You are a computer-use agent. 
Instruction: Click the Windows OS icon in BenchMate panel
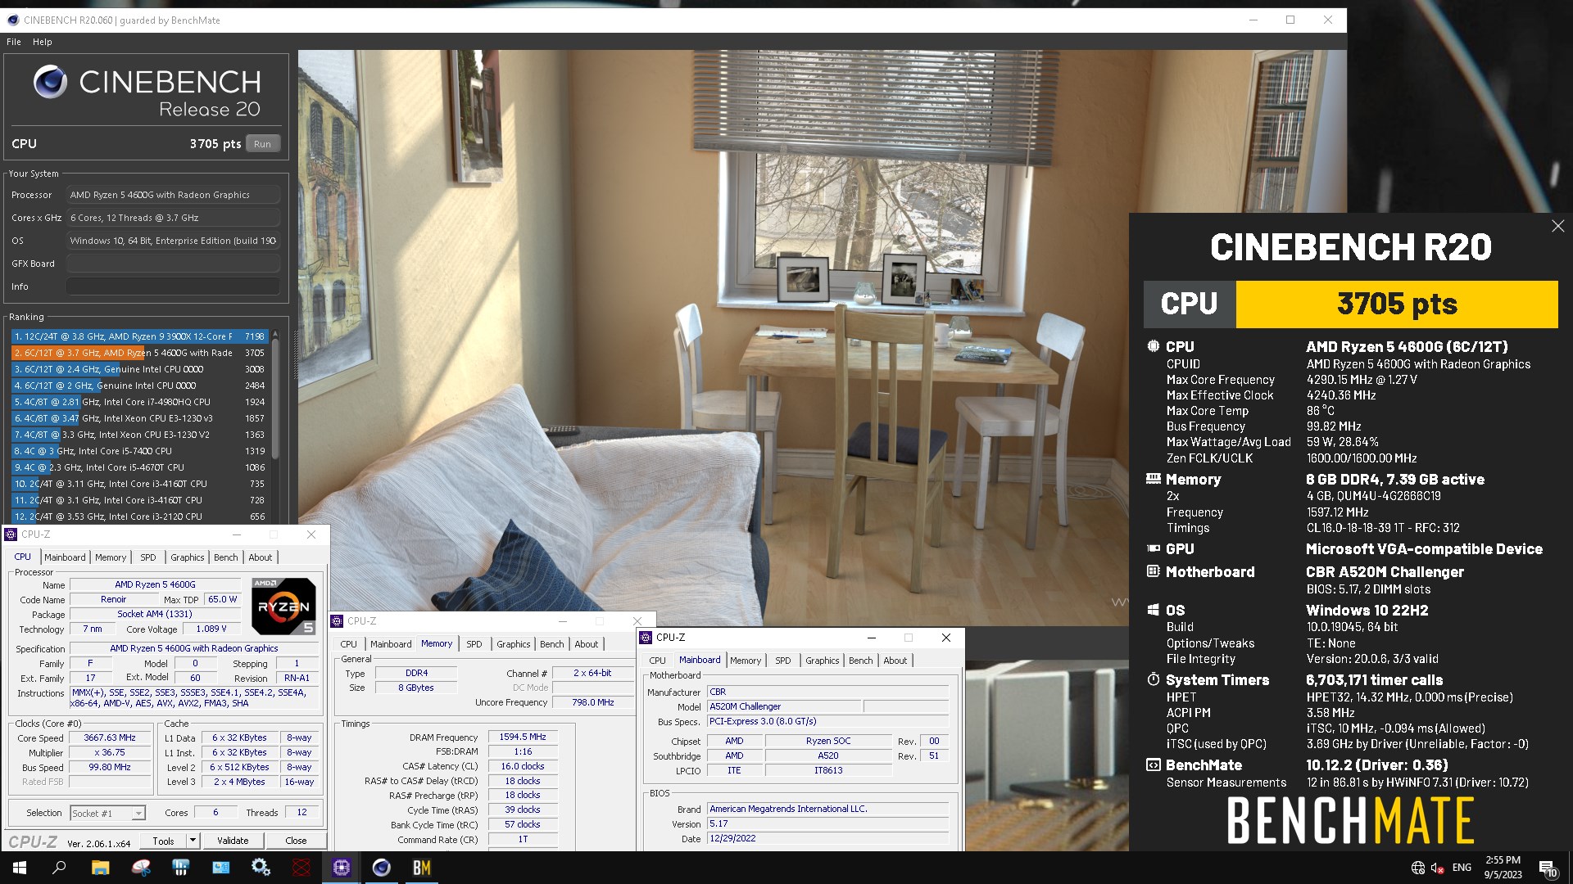pos(1153,610)
